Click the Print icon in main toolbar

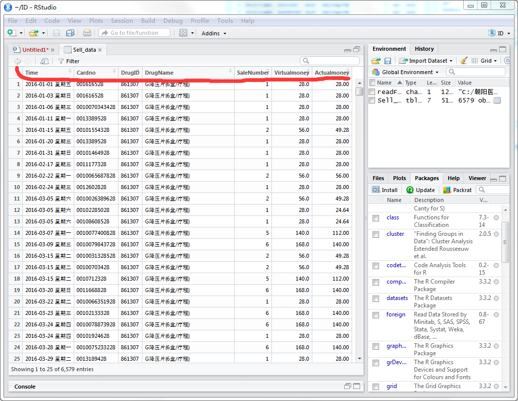point(87,33)
